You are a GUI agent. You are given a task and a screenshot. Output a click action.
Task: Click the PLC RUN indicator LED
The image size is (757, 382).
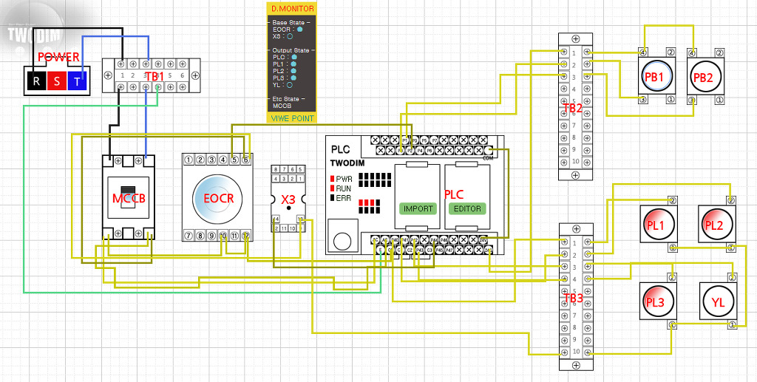click(332, 188)
